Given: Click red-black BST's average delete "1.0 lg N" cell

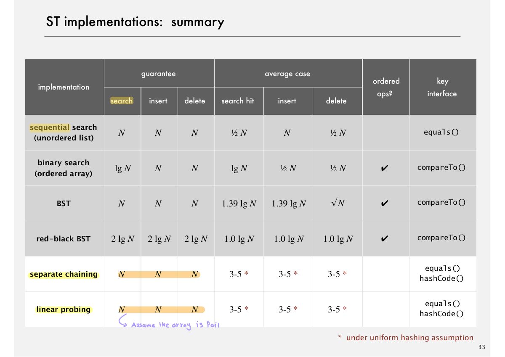Looking at the screenshot, I should pos(338,239).
